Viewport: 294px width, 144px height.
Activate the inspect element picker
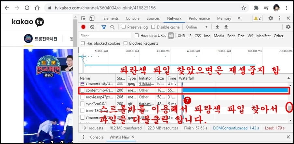pos(84,18)
